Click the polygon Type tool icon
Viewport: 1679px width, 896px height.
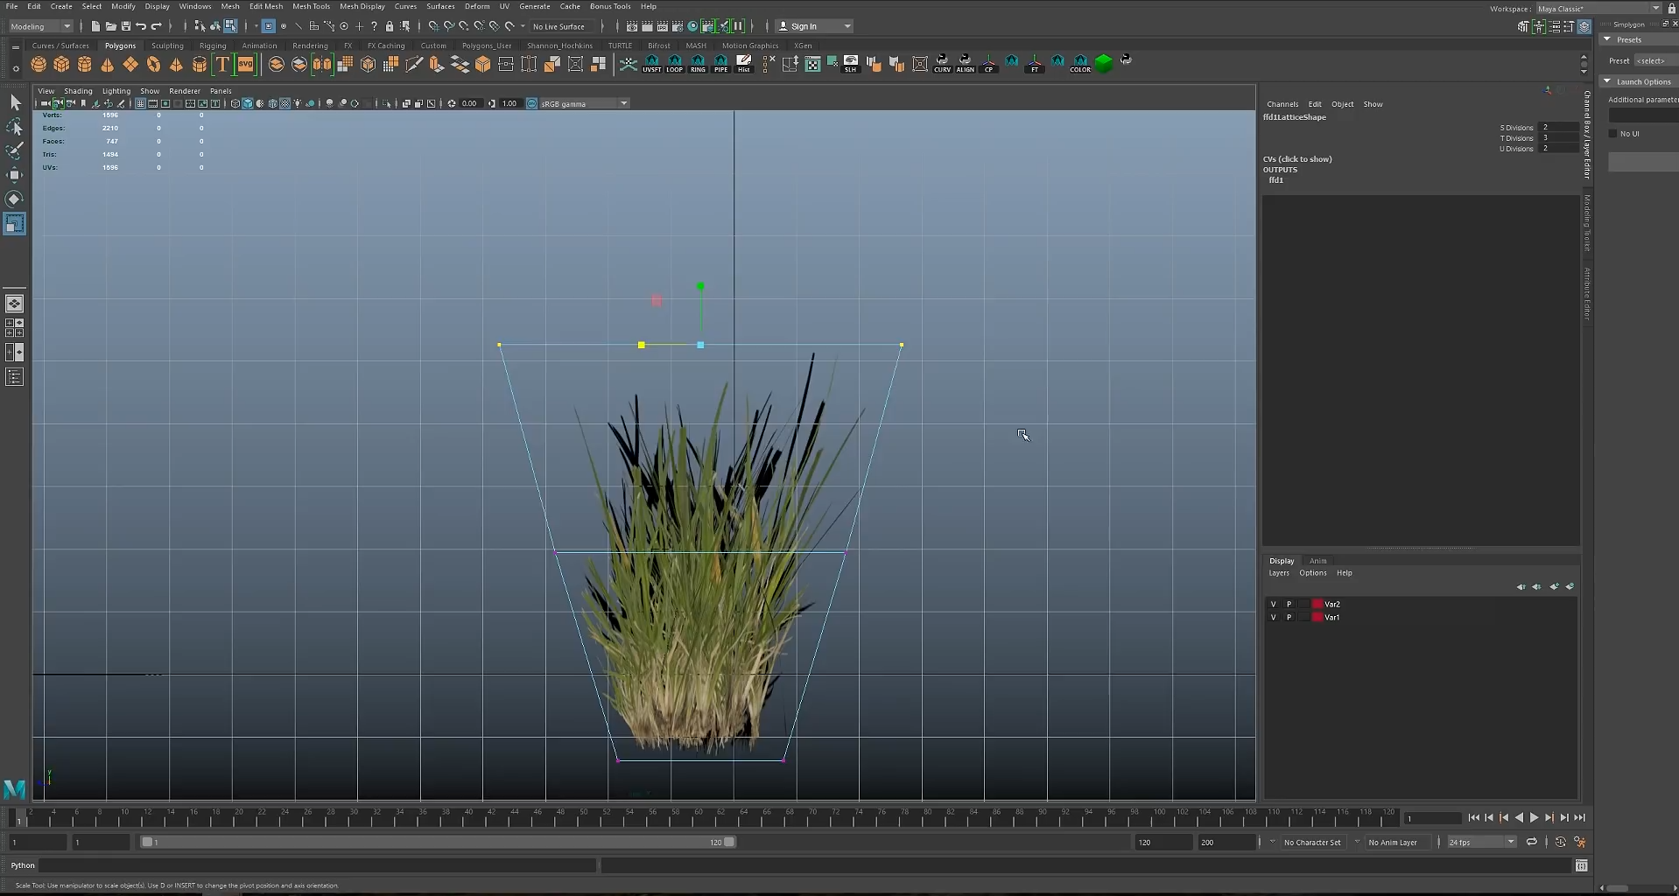click(x=222, y=64)
